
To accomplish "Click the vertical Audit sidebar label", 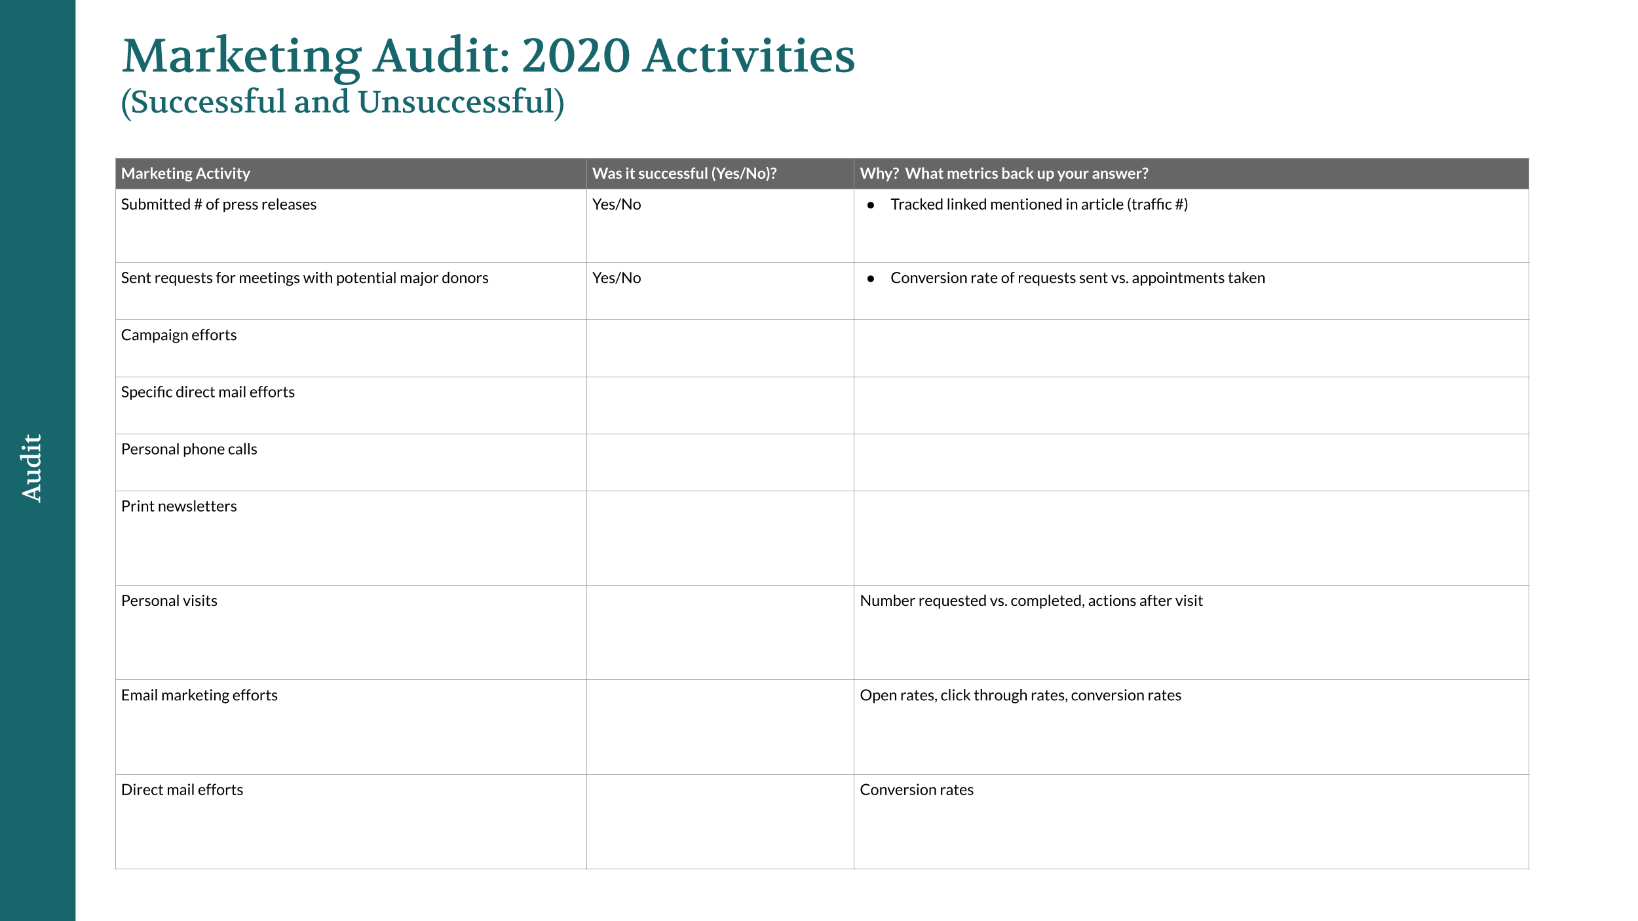I will click(31, 468).
